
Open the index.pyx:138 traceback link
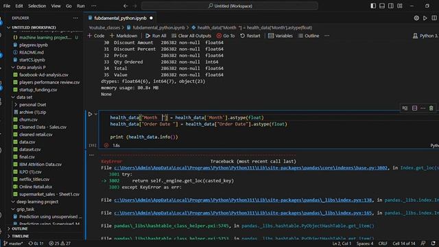(243, 200)
